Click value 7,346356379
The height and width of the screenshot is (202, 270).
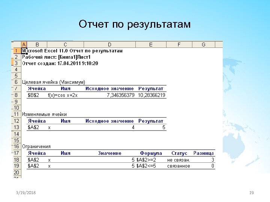point(120,95)
